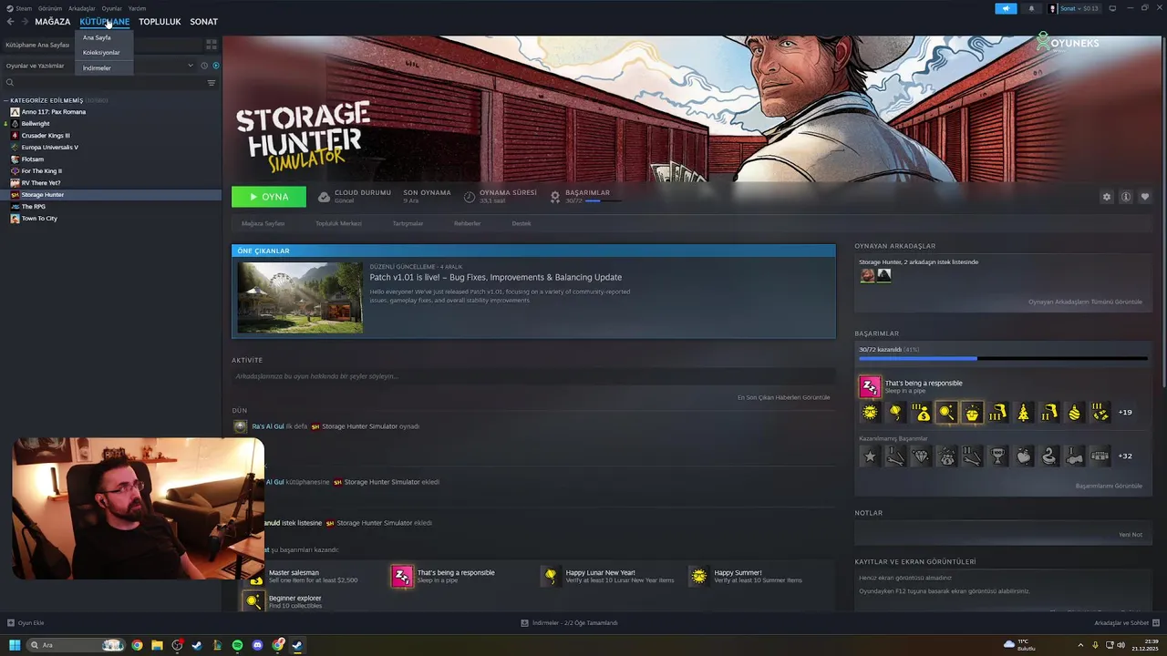Screen dimensions: 1167x656
Task: Click the achievements progress bar
Action: 1003,359
